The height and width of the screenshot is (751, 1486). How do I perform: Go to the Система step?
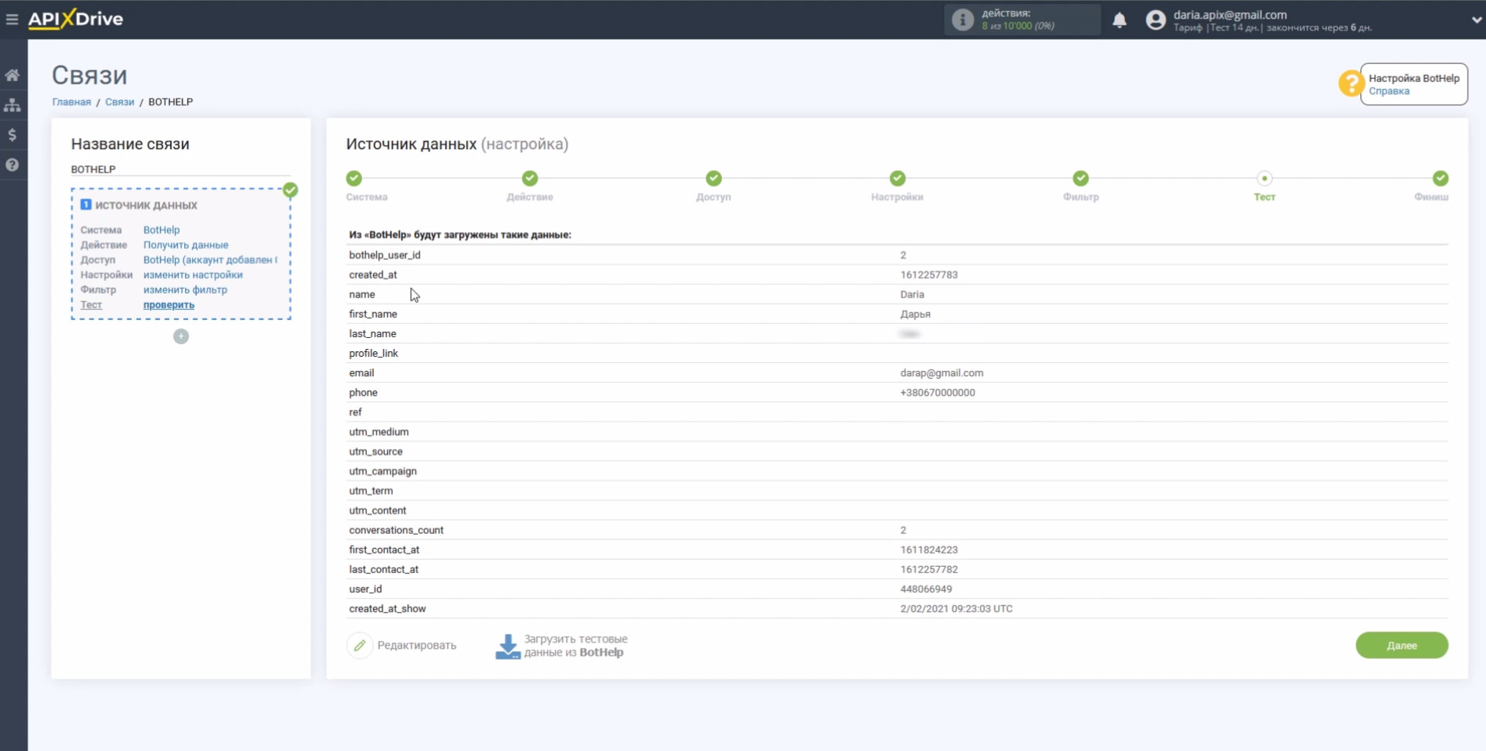[354, 179]
